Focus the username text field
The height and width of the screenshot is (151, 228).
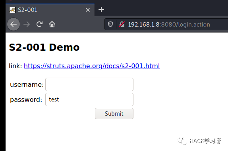coord(89,84)
